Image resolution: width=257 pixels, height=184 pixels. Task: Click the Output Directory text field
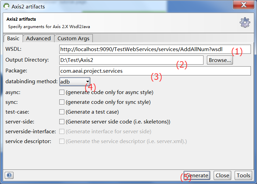coord(131,60)
